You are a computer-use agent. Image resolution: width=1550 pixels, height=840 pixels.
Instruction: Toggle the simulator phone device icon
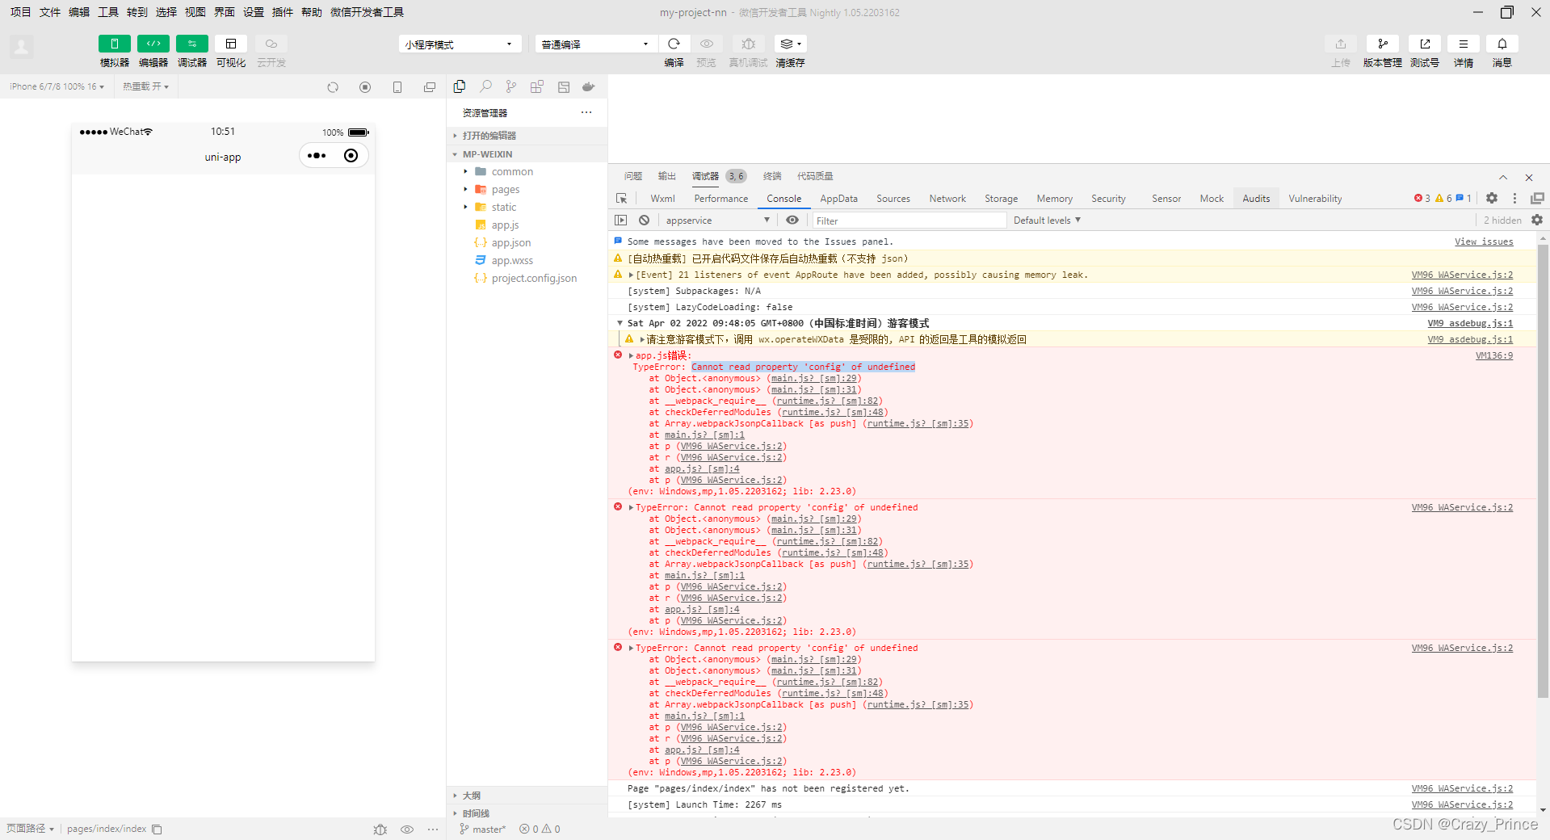coord(397,87)
